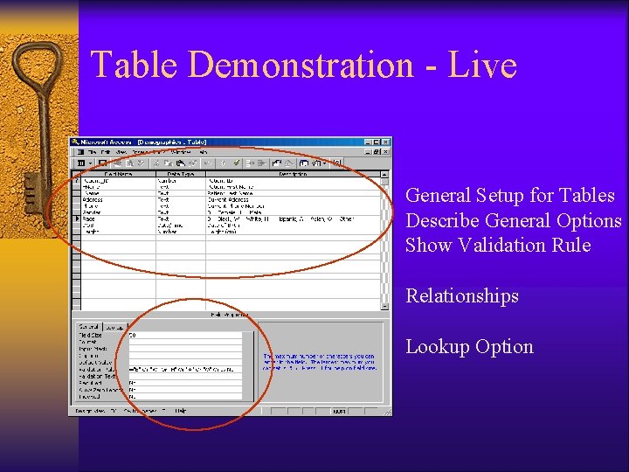629x472 pixels.
Task: Click the field grid scrollbar down arrow
Action: click(384, 306)
